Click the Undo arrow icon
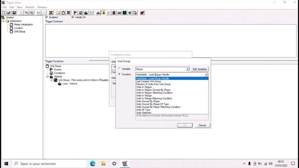299x168 pixels. tap(39, 13)
